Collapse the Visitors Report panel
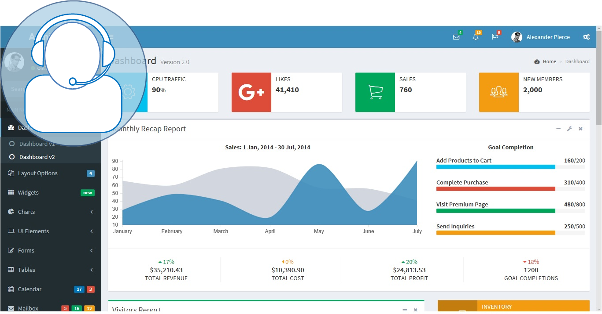The image size is (602, 314). 405,310
